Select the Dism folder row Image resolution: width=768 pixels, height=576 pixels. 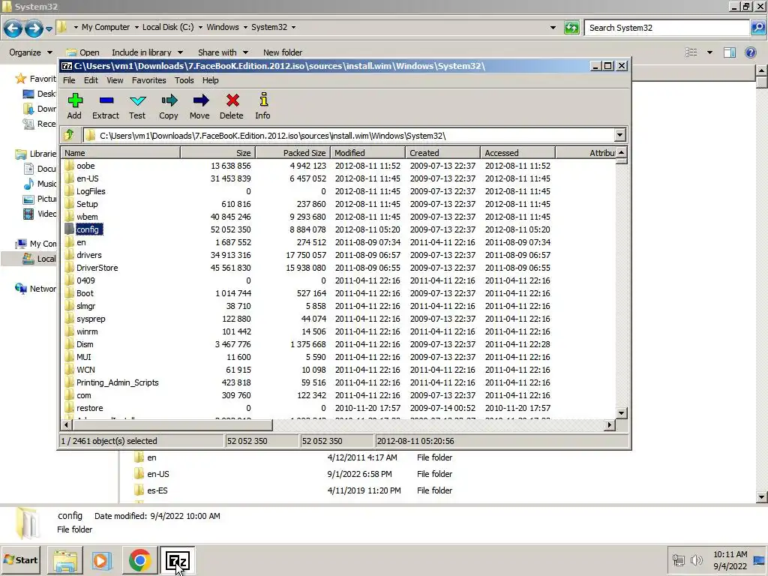338,343
